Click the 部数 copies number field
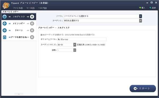The width and height of the screenshot is (159, 98). click(x=65, y=50)
